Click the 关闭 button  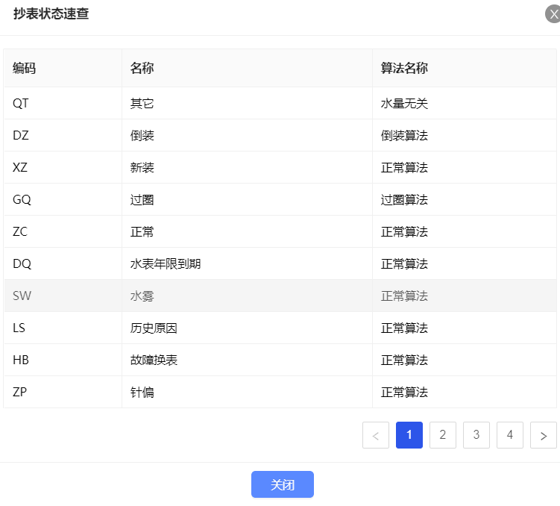tap(282, 484)
